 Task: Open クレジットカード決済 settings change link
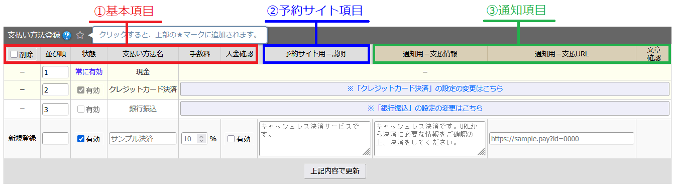424,88
